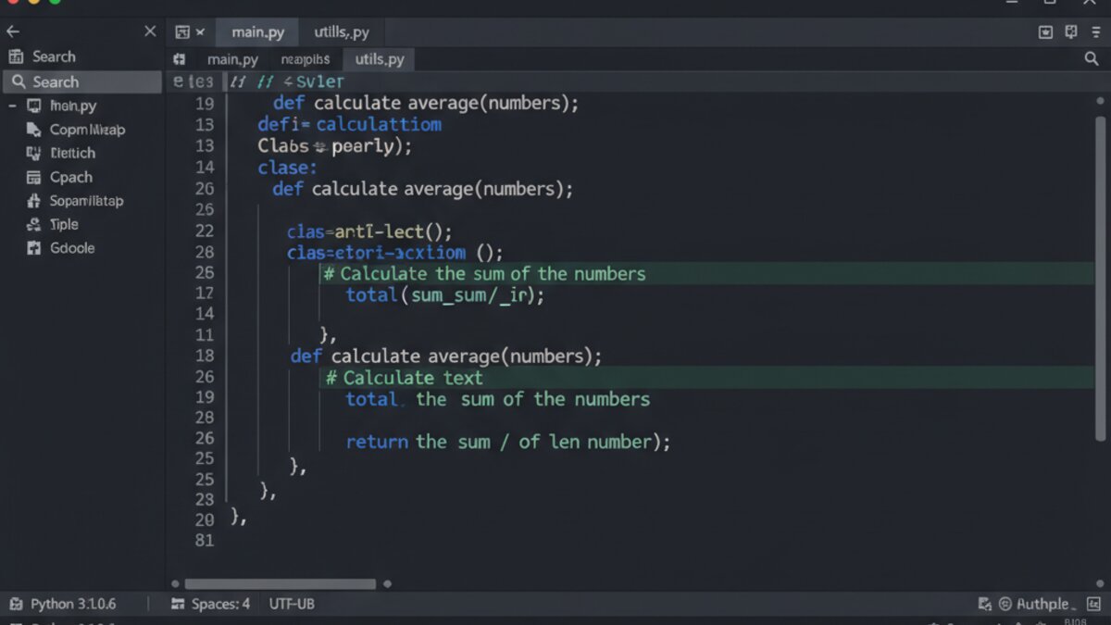
Task: Click the layout icon left of the top tabs
Action: click(182, 32)
